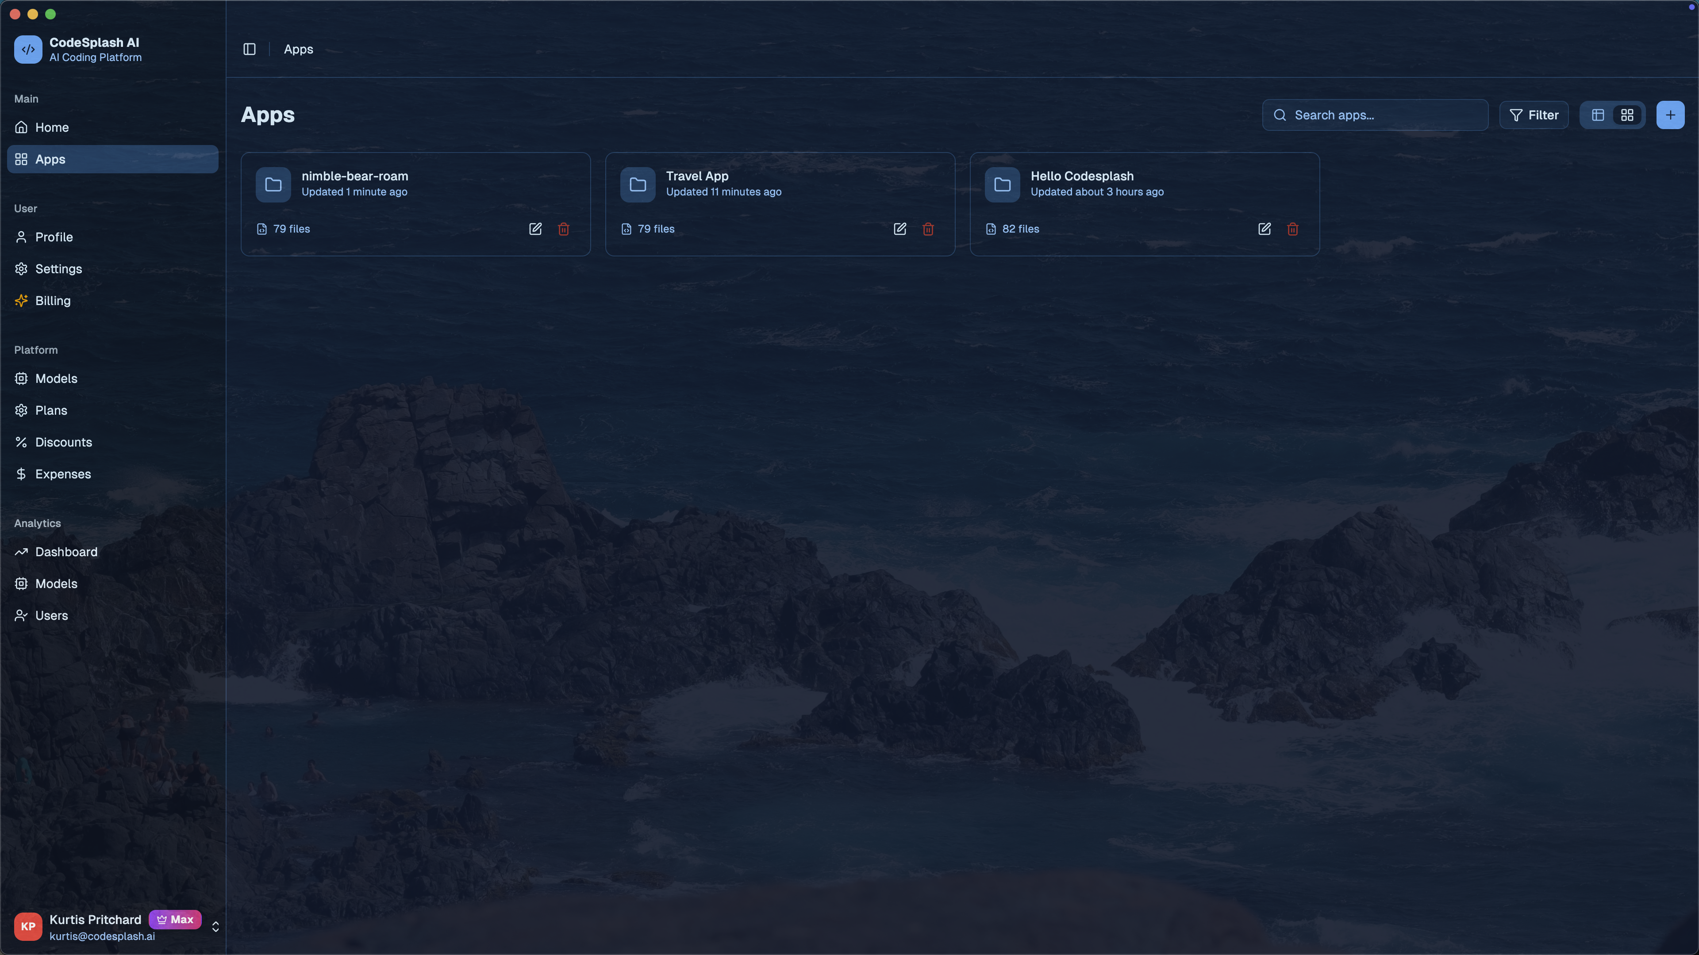Toggle the sidebar collapse button next to Apps
The width and height of the screenshot is (1699, 955).
(249, 49)
